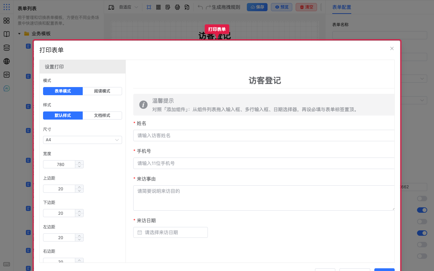Open the globe sidebar icon
Image resolution: width=434 pixels, height=271 pixels.
coord(6,61)
